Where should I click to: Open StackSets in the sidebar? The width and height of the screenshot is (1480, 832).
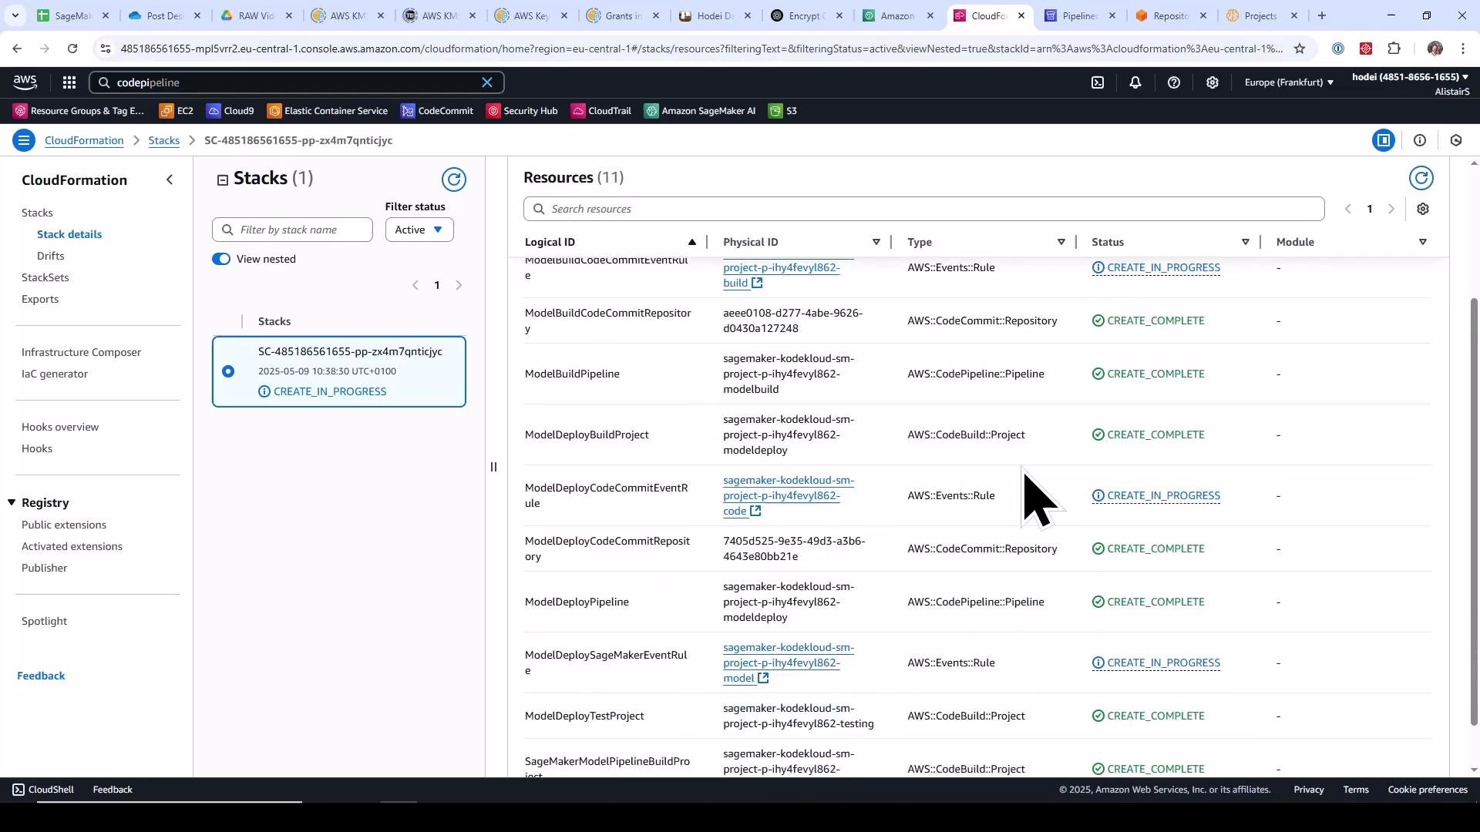tap(45, 277)
